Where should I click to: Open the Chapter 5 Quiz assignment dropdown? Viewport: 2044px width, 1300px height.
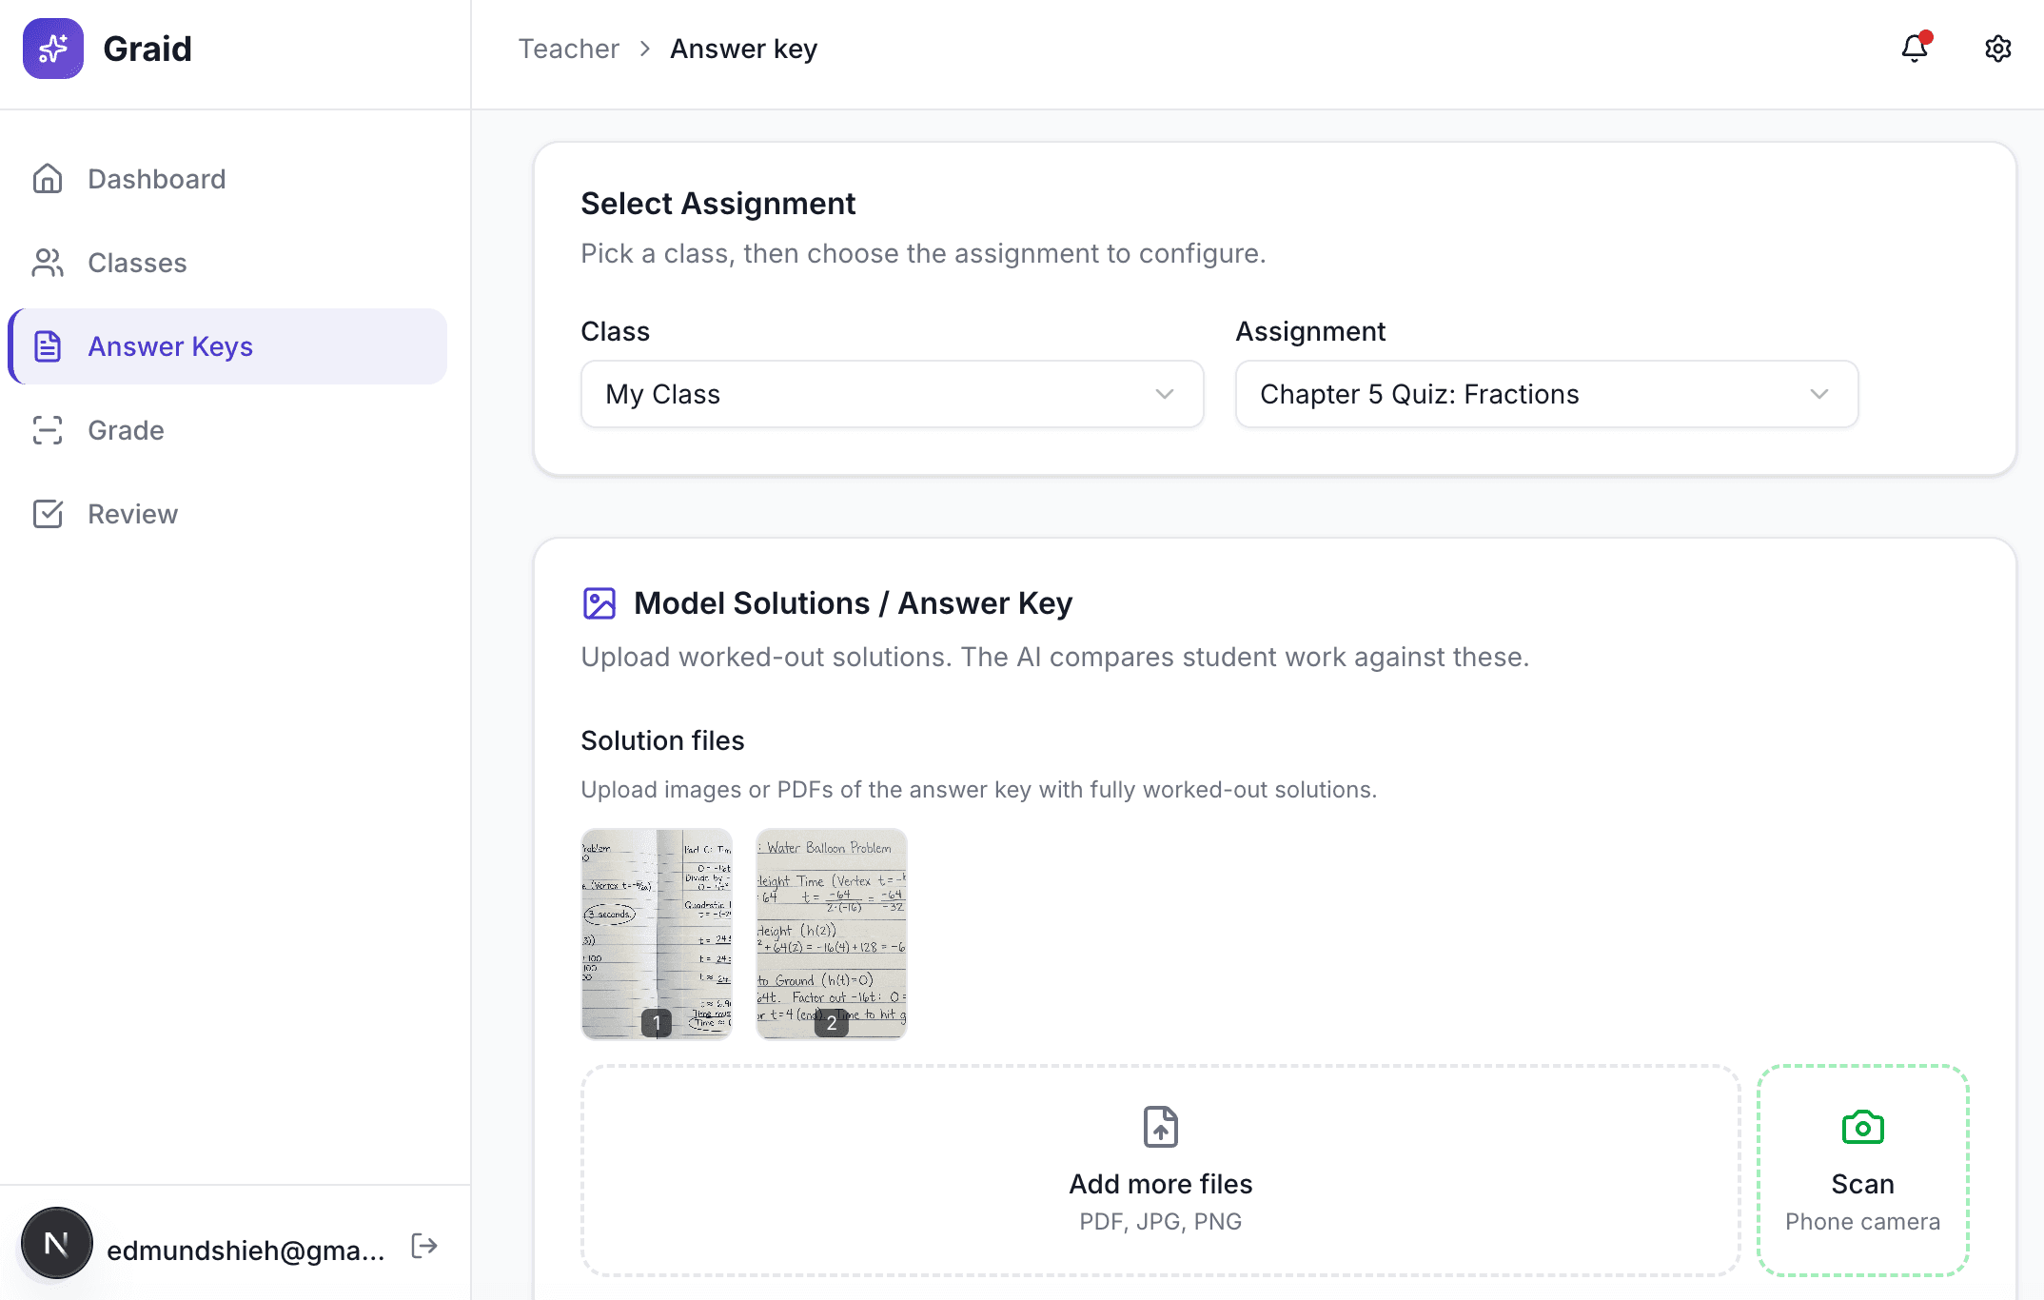coord(1544,394)
